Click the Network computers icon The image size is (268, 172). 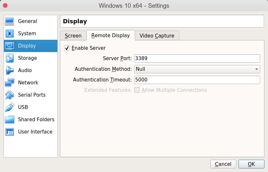coord(9,82)
